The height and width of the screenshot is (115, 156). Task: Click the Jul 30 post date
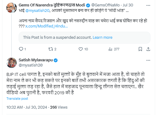[x=128, y=5]
